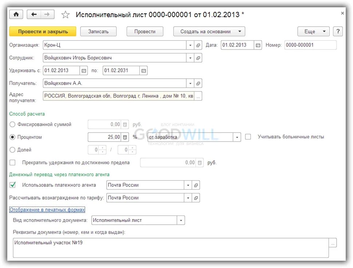Expand the Сотрудник dropdown list
Viewport: 353px width, 268px height.
pos(190,58)
